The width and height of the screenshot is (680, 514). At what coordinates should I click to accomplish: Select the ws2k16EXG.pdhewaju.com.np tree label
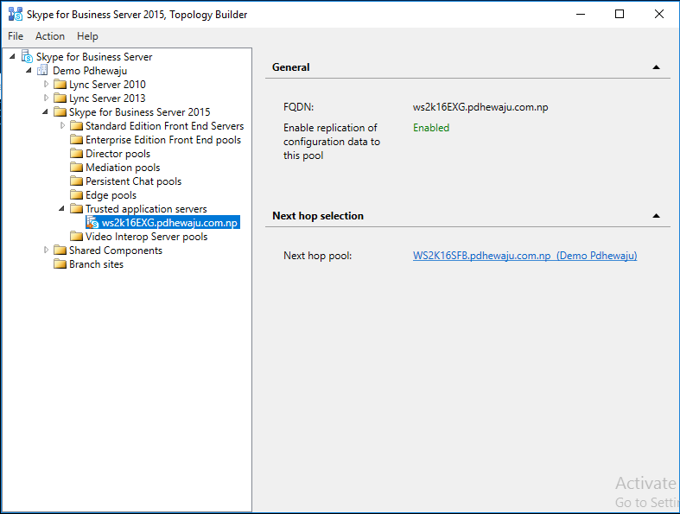click(x=169, y=223)
